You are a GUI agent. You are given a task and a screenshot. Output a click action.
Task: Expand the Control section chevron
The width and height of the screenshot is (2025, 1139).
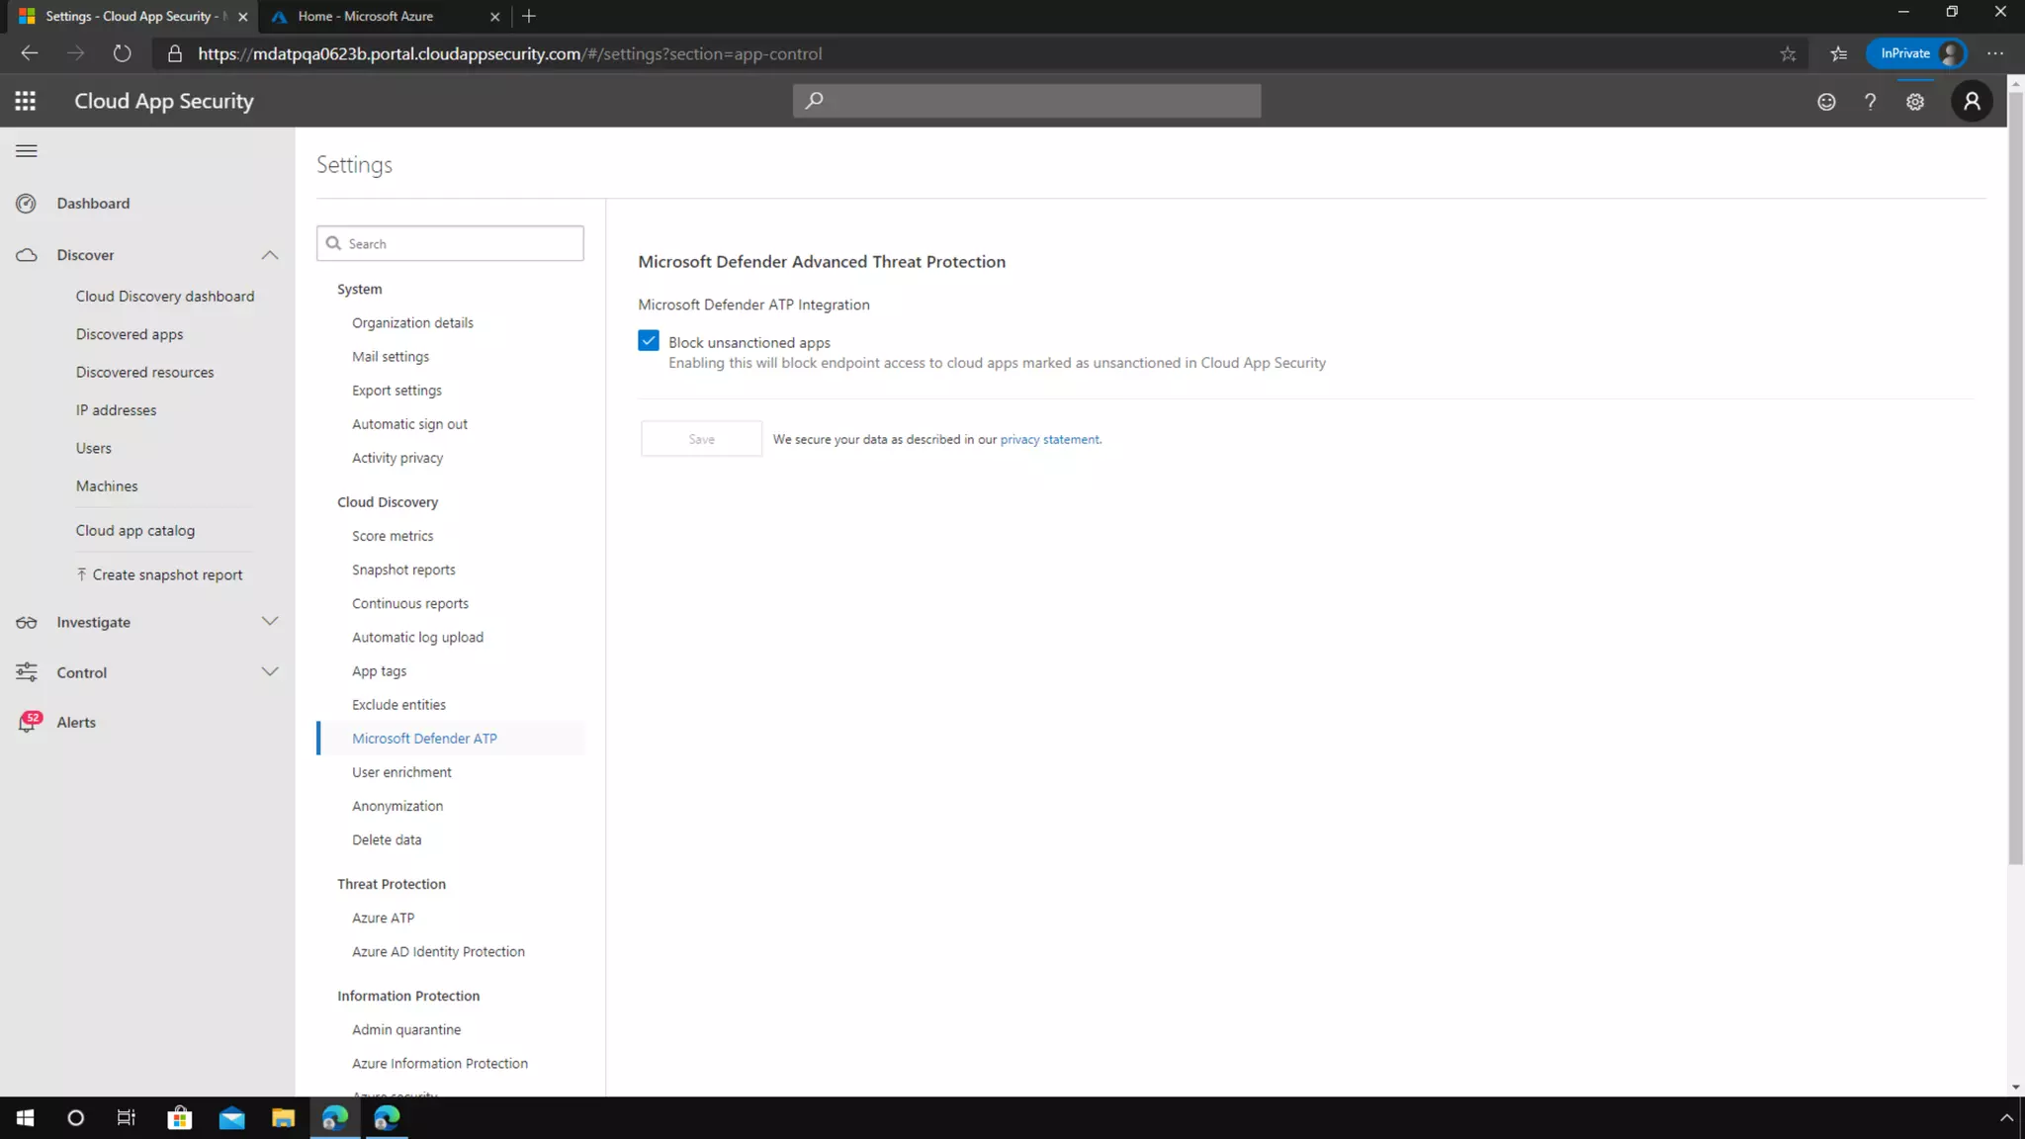pos(270,672)
